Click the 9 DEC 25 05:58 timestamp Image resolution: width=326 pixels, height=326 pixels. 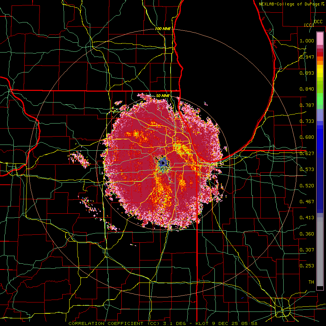234,323
